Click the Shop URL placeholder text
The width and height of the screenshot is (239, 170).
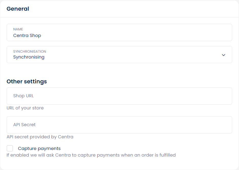(x=23, y=96)
